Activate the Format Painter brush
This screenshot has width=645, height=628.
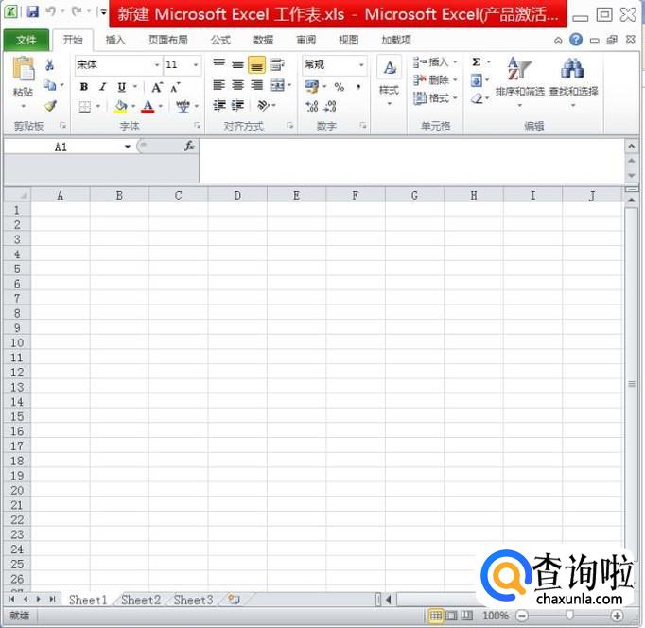(x=50, y=106)
